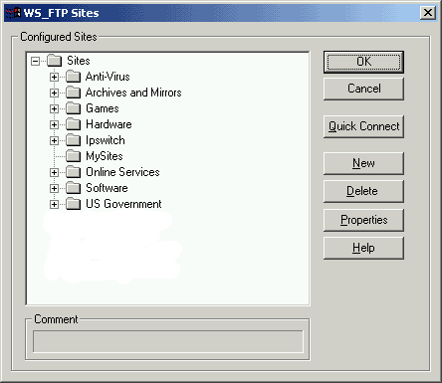442x383 pixels.
Task: Select the MySites folder icon
Action: tap(73, 156)
